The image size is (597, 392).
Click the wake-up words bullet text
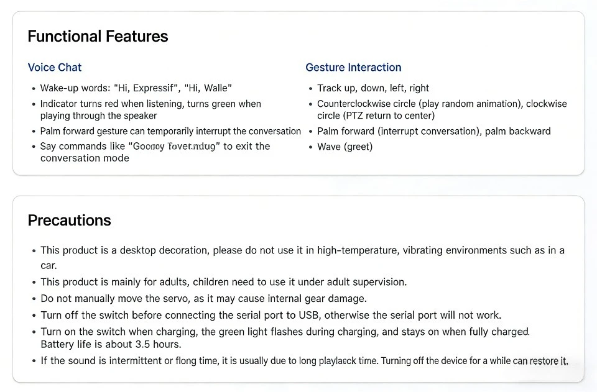136,88
